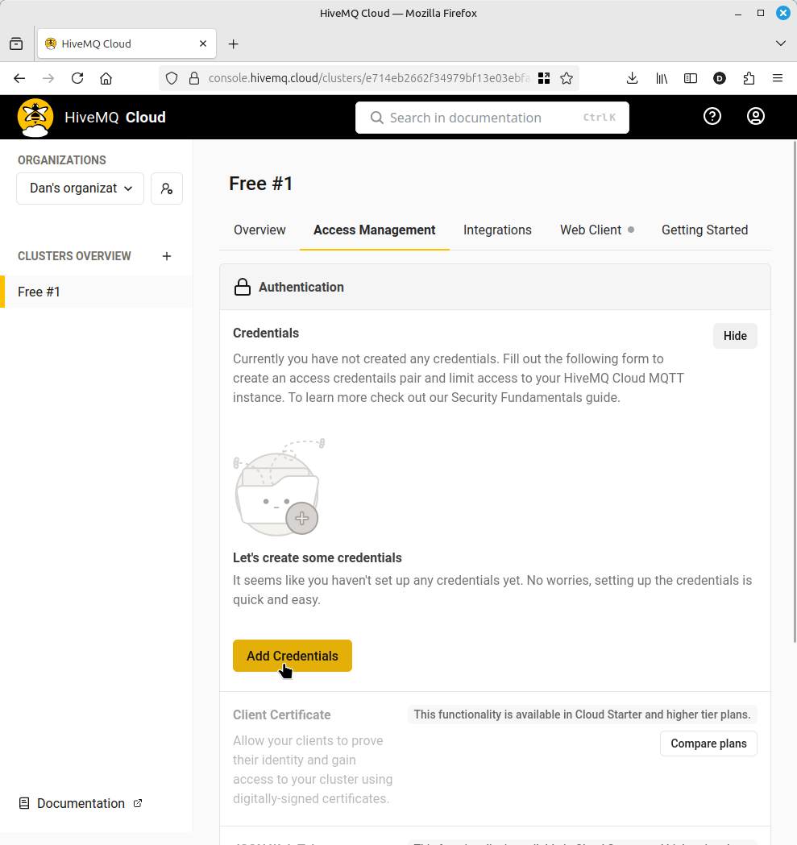This screenshot has width=797, height=845.
Task: Open Firefox list all tabs chevron
Action: [x=780, y=43]
